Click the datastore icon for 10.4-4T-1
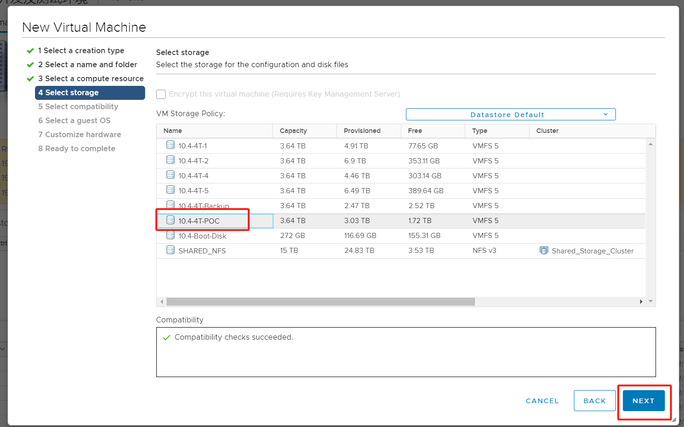The height and width of the screenshot is (427, 684). 171,145
